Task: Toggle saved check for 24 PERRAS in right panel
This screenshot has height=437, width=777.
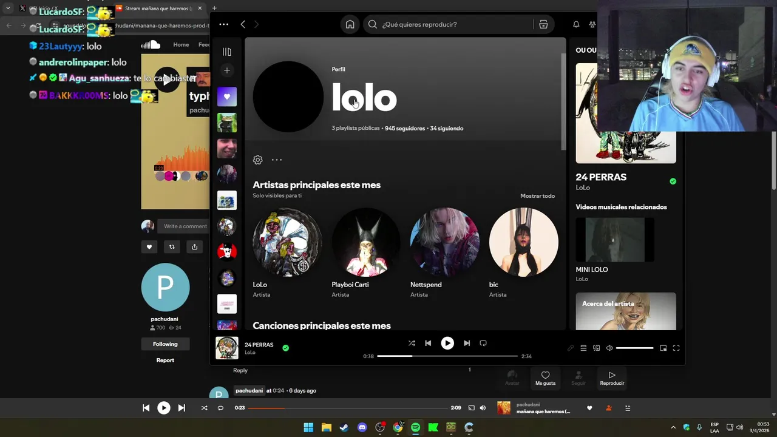Action: pos(673,181)
